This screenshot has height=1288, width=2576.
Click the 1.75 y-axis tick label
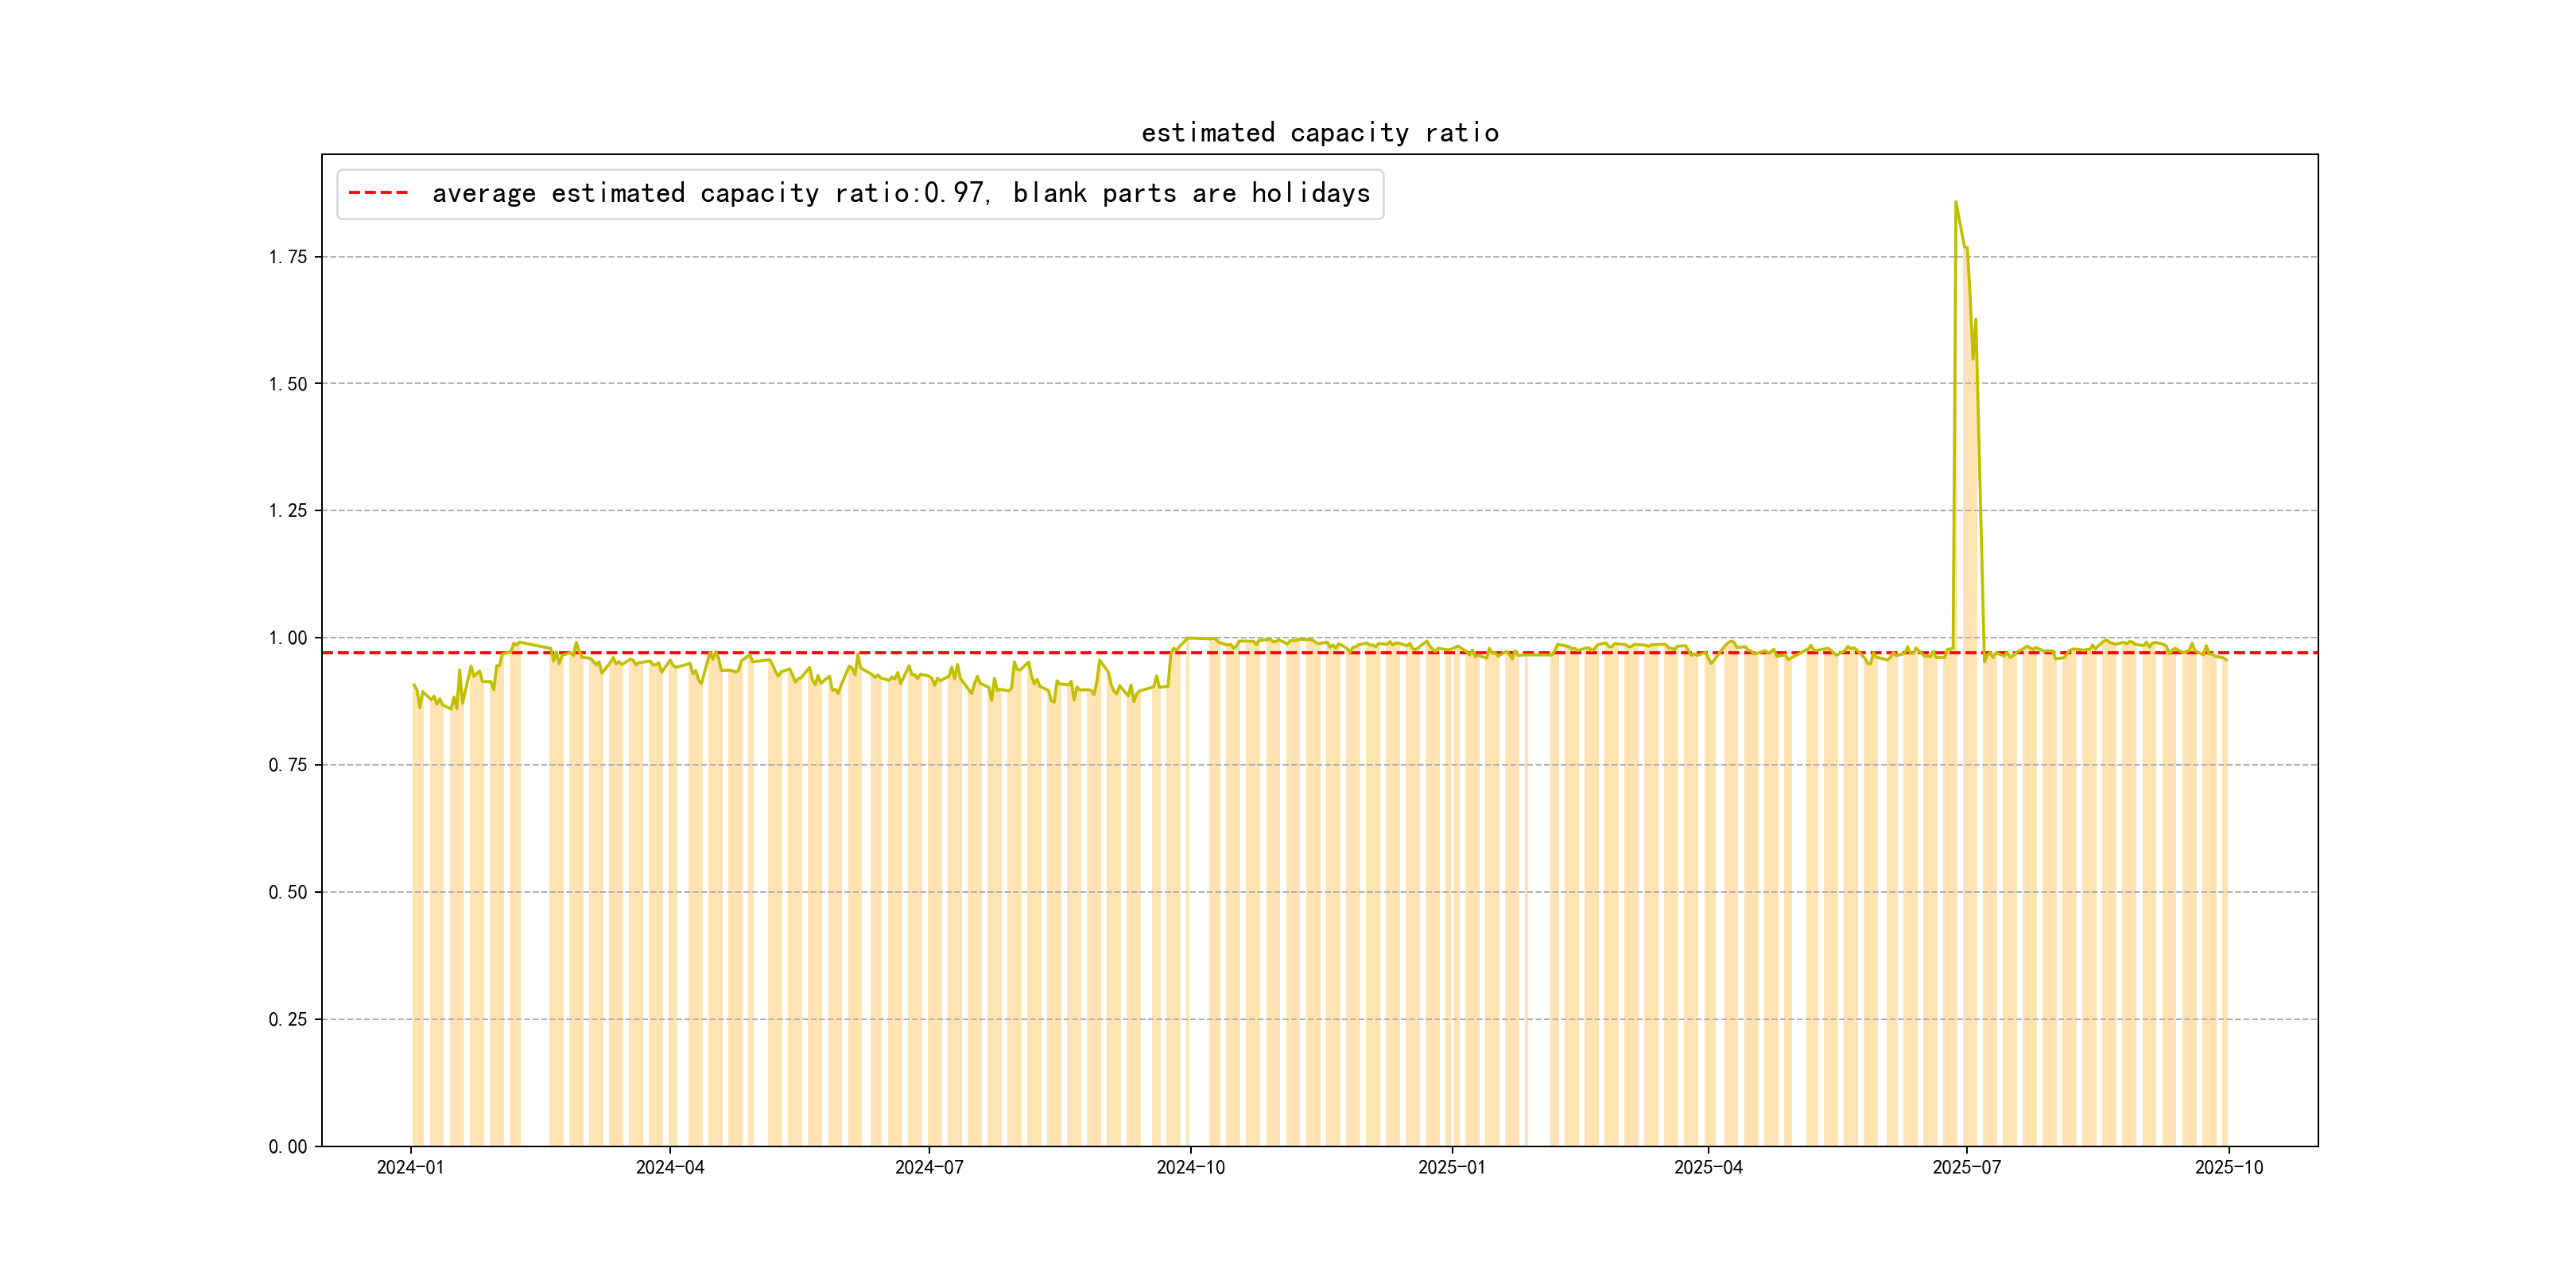tap(288, 257)
